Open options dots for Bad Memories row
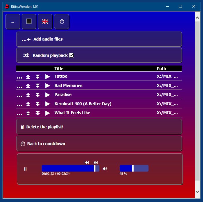The image size is (203, 202). pyautogui.click(x=20, y=87)
